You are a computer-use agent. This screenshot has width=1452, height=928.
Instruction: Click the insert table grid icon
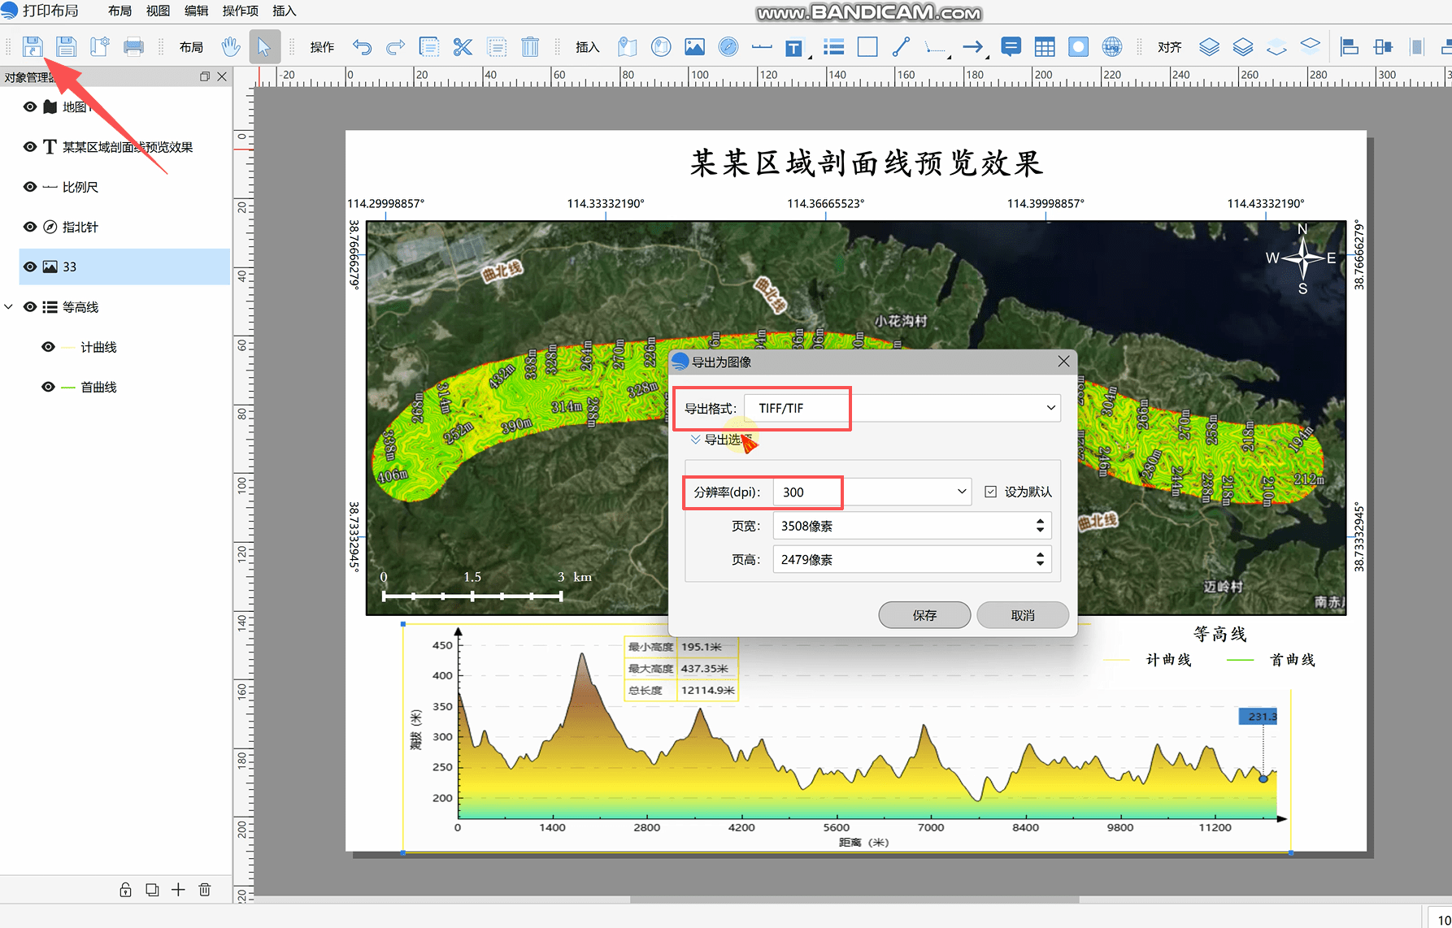tap(1045, 46)
